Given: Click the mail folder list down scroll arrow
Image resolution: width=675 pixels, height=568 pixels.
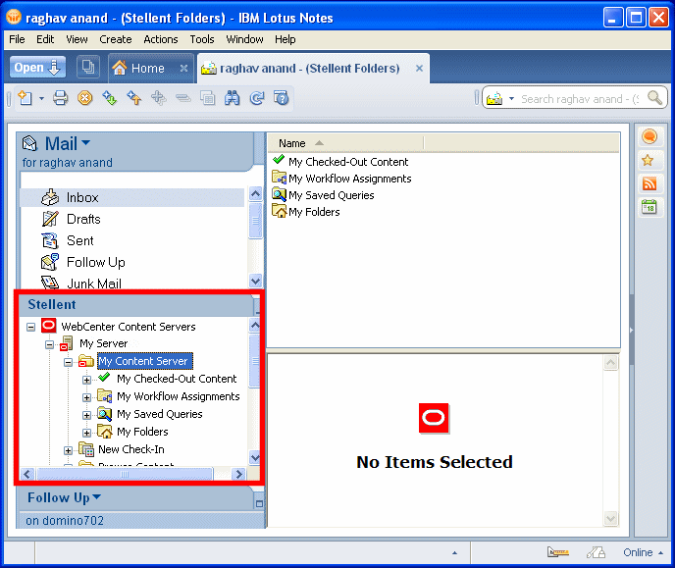Looking at the screenshot, I should [255, 281].
